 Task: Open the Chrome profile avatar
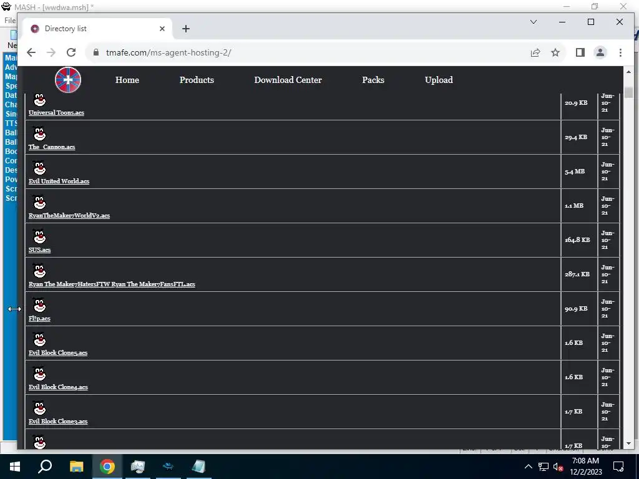pyautogui.click(x=600, y=52)
